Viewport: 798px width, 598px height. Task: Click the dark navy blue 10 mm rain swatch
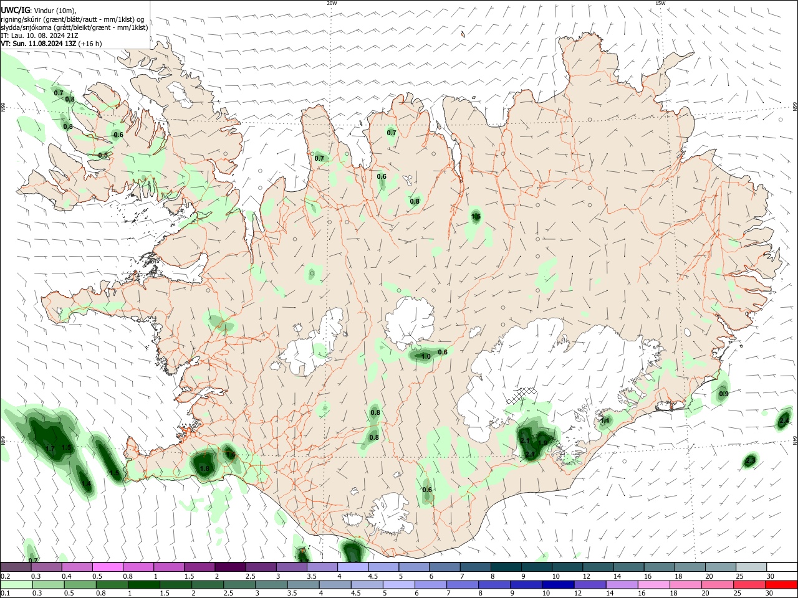pos(558,584)
